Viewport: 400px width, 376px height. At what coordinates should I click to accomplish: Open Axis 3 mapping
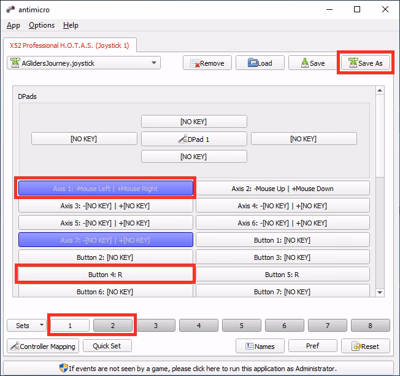click(x=106, y=205)
